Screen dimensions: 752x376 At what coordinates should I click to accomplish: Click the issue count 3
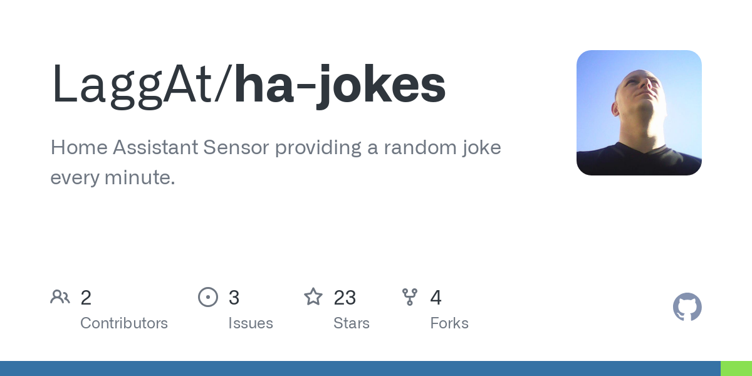(234, 298)
